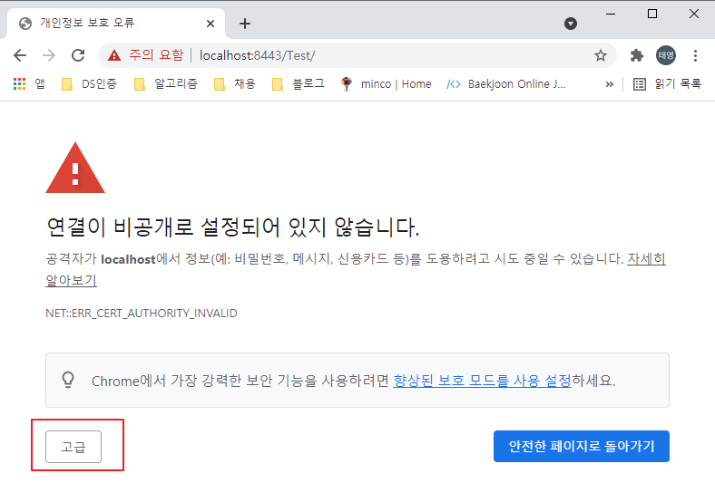The height and width of the screenshot is (483, 715).
Task: Expand hidden bookmarks with the » chevron
Action: point(609,83)
